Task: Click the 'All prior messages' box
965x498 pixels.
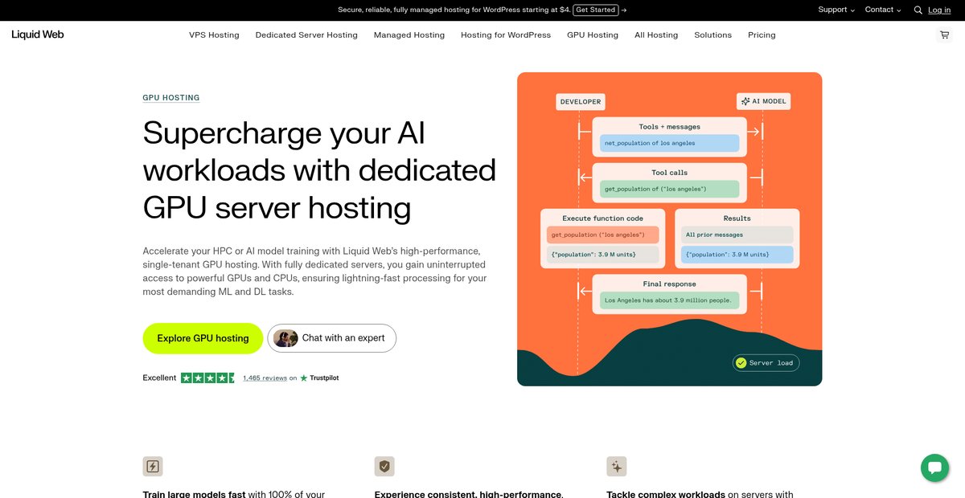Action: (737, 235)
